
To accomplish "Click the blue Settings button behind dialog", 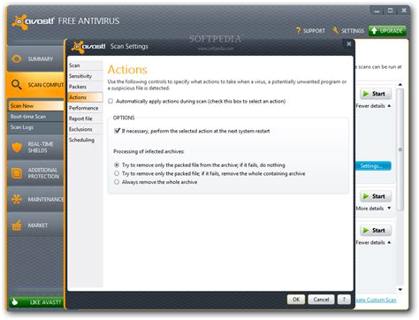I will coord(374,166).
